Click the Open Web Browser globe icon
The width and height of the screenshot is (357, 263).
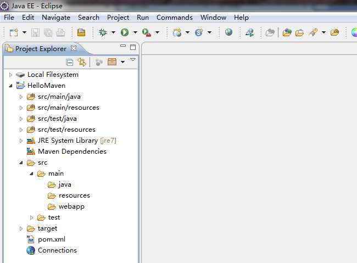[229, 32]
